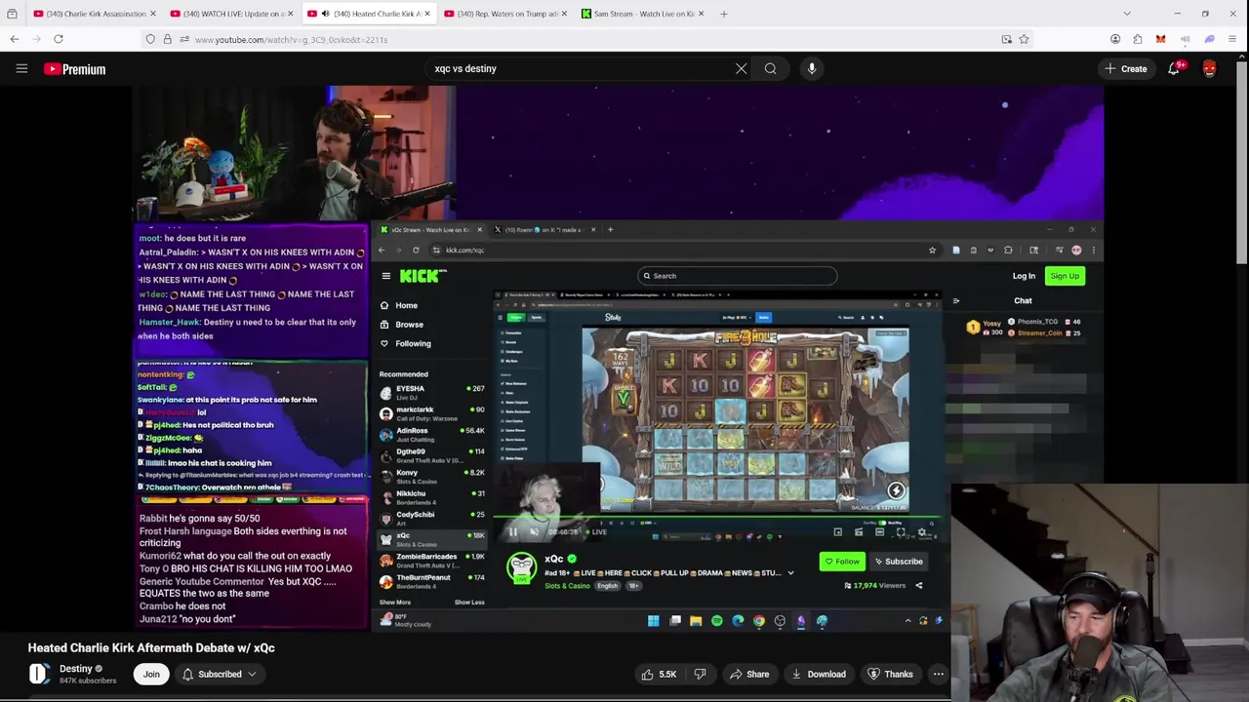Dislike the video with thumbs down

pos(700,674)
